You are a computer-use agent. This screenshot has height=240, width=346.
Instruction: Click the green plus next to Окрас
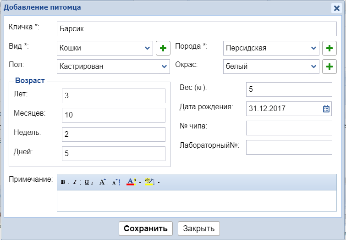coord(329,66)
